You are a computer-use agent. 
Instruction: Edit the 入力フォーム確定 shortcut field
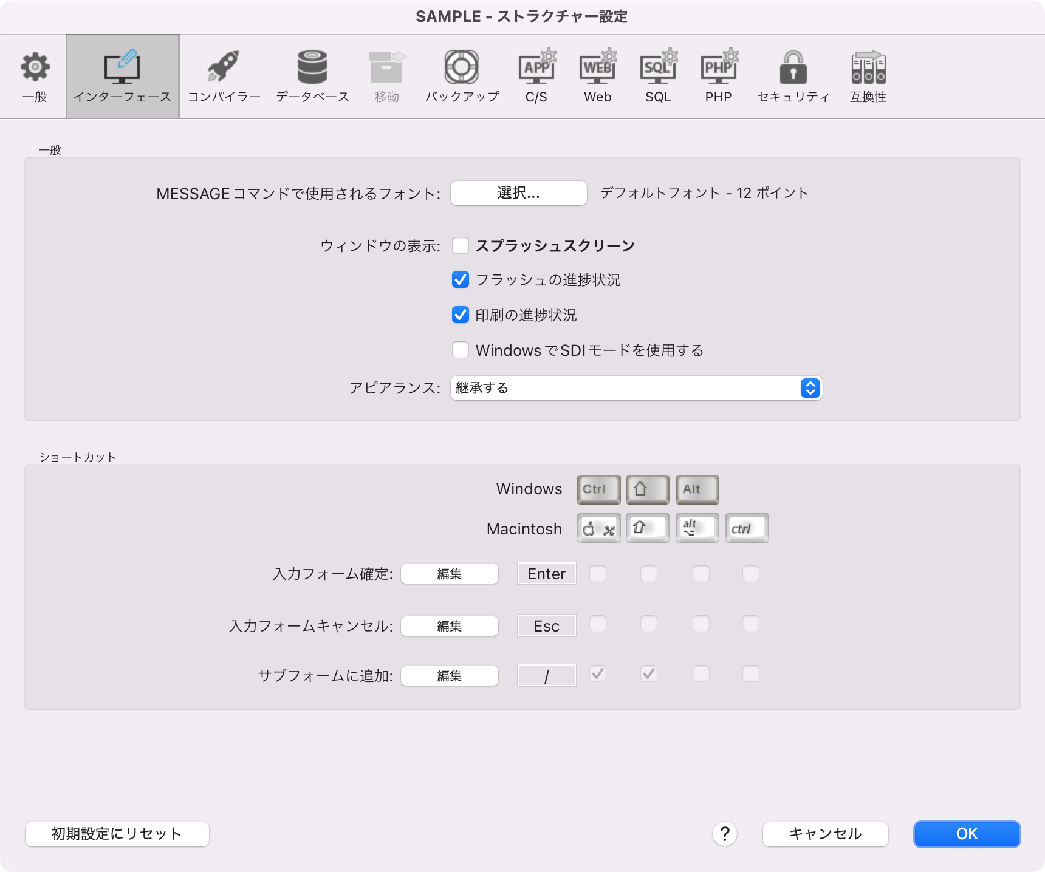[449, 574]
